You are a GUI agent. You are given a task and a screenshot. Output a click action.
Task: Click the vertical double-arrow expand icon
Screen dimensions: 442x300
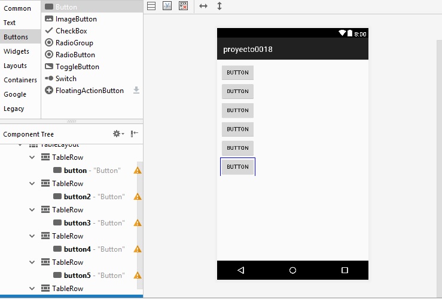coord(220,6)
